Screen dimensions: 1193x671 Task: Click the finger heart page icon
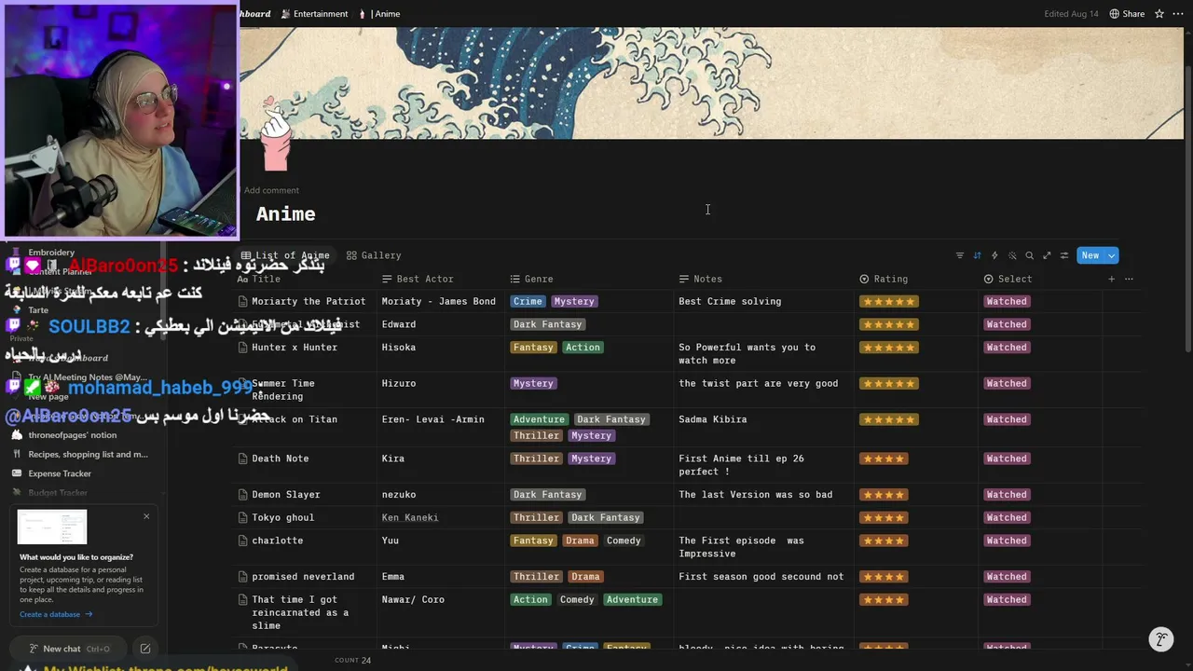tap(275, 135)
